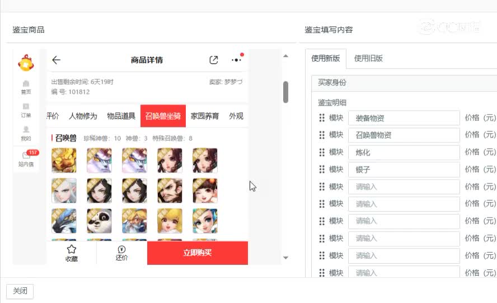Screen dimensions: 497x303
Task: Select the bearded warrior pet thumbnail
Action: coord(170,191)
